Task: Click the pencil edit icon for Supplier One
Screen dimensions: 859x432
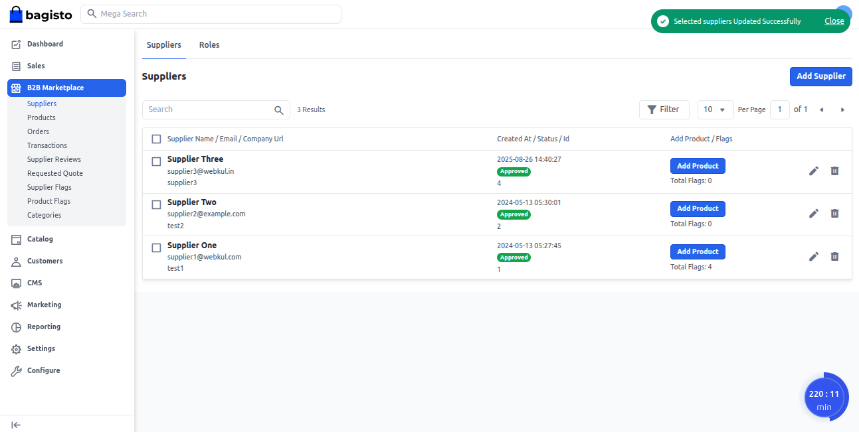Action: pos(813,256)
